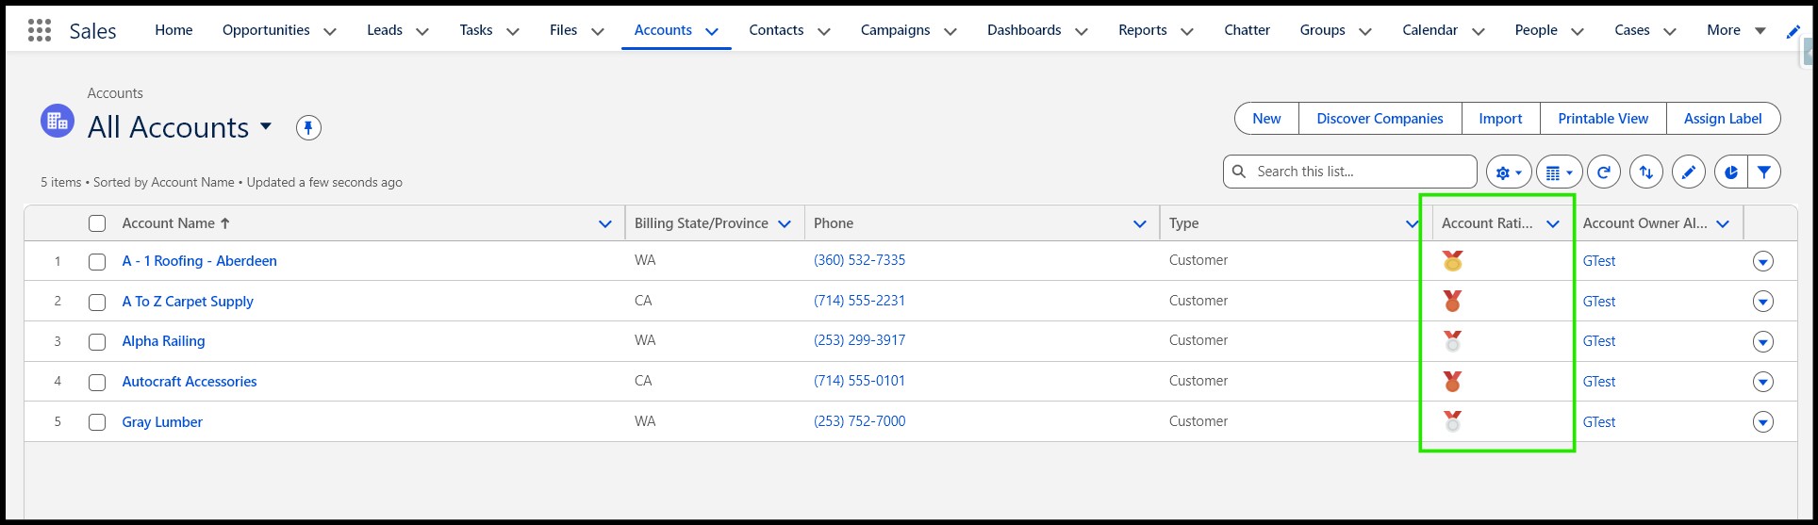Pin the All Accounts list view
Screen dimensions: 1818x525
tap(308, 127)
